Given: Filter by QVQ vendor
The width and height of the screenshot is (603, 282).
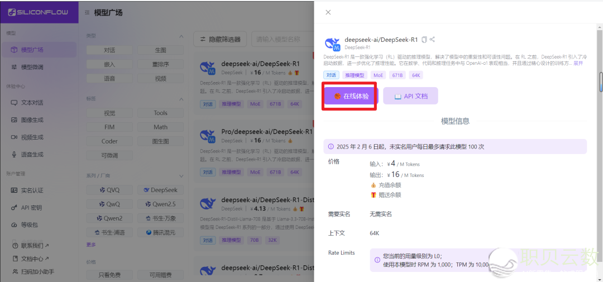Looking at the screenshot, I should pos(109,190).
